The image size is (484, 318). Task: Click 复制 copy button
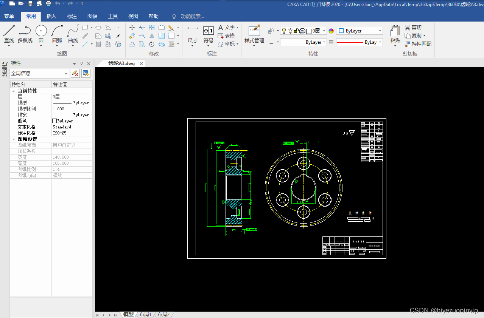413,36
